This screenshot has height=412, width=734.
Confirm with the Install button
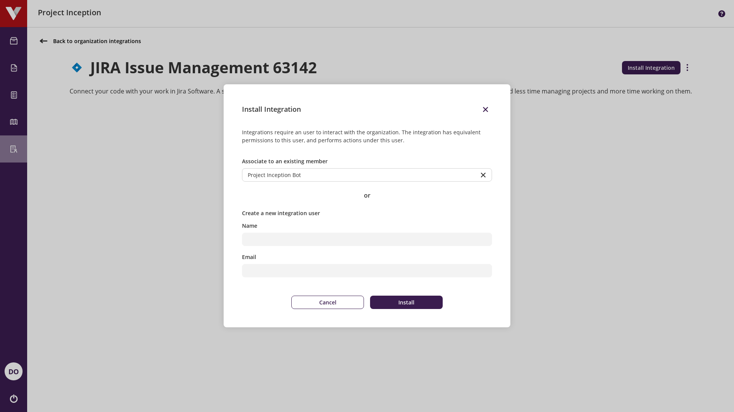coord(406,303)
